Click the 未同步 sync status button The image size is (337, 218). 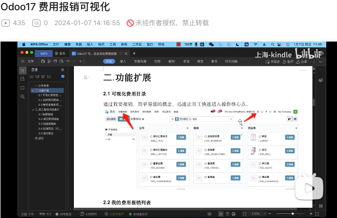pos(272,62)
